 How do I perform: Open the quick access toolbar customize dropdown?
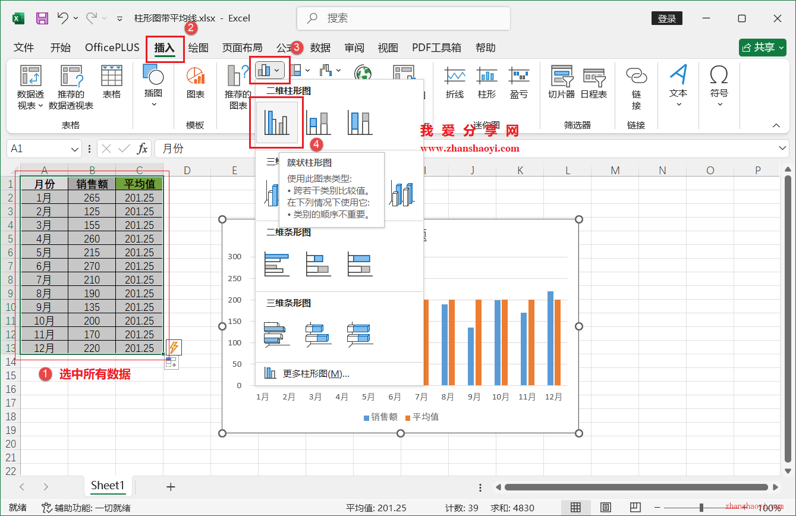(119, 19)
